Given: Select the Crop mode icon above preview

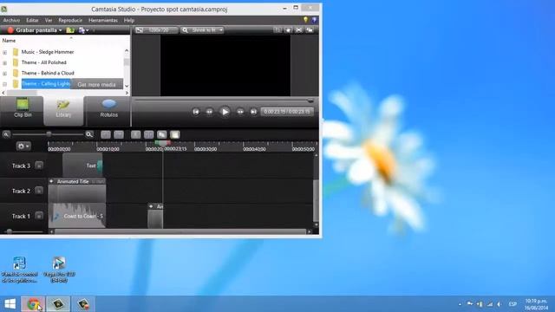Looking at the screenshot, I should (x=277, y=30).
